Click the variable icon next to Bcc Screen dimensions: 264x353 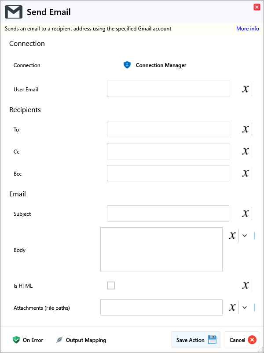[x=246, y=173]
